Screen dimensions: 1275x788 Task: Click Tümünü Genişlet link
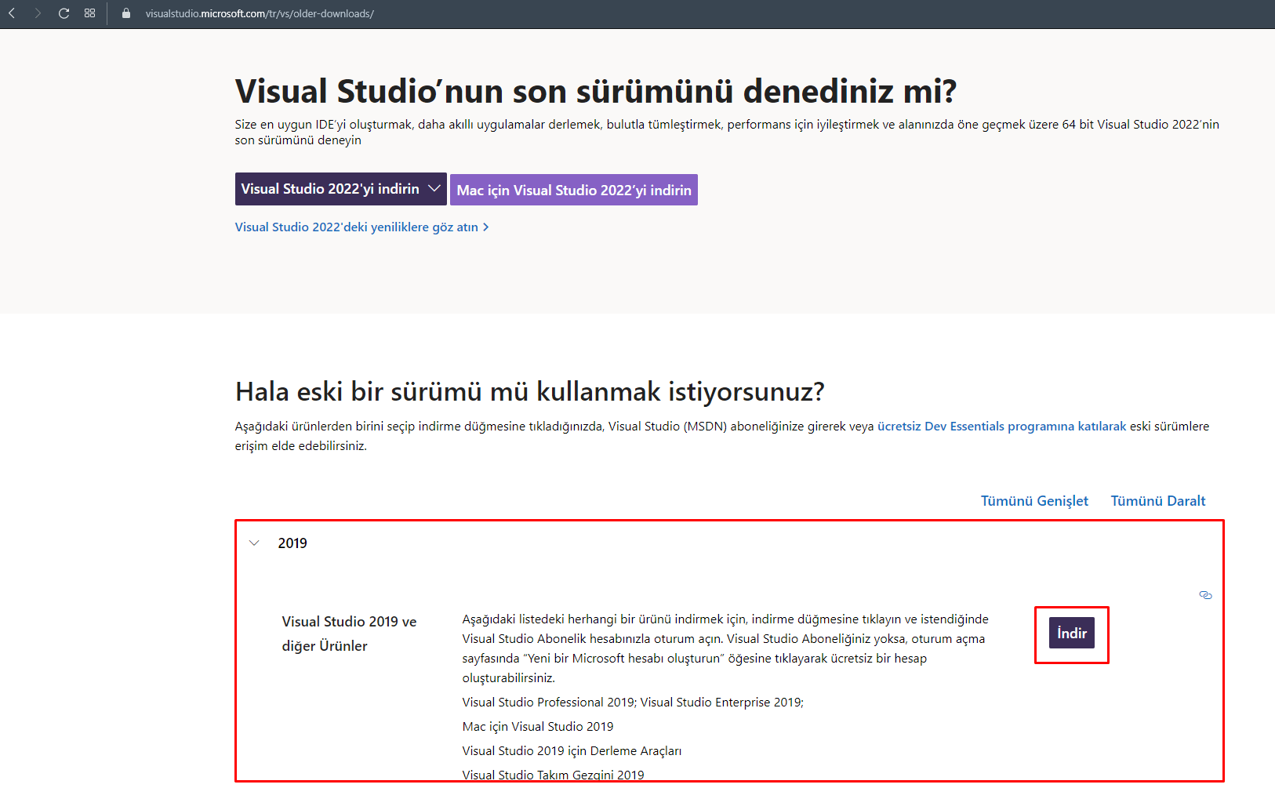[1034, 501]
